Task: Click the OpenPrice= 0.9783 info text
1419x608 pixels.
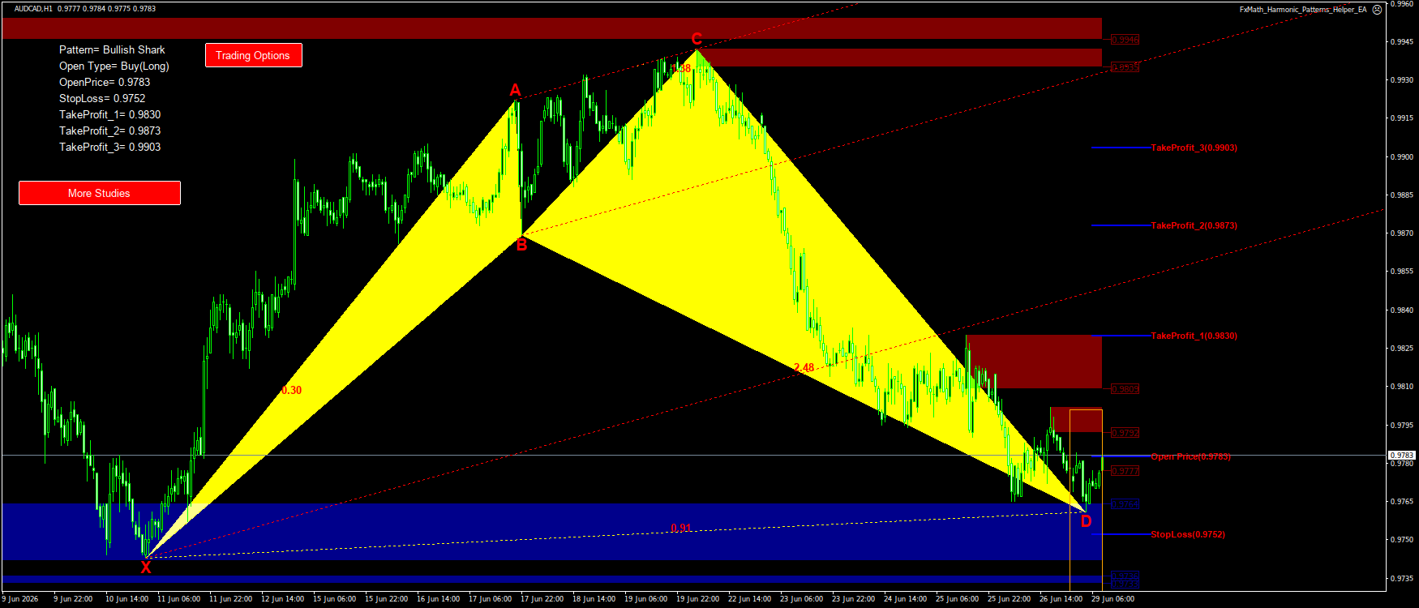Action: coord(105,82)
